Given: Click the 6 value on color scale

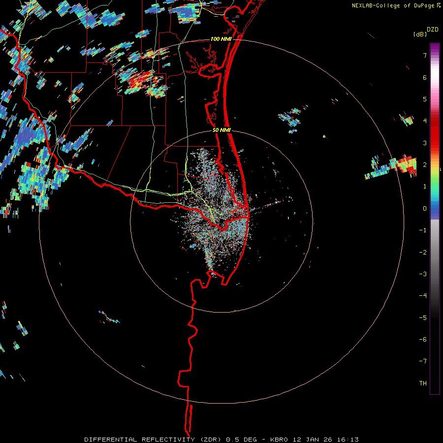Looking at the screenshot, I should pyautogui.click(x=425, y=77).
